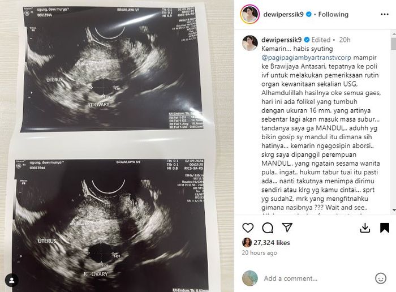This screenshot has width=396, height=292.
Task: Click the caption scrollbar up arrow
Action: [x=394, y=33]
